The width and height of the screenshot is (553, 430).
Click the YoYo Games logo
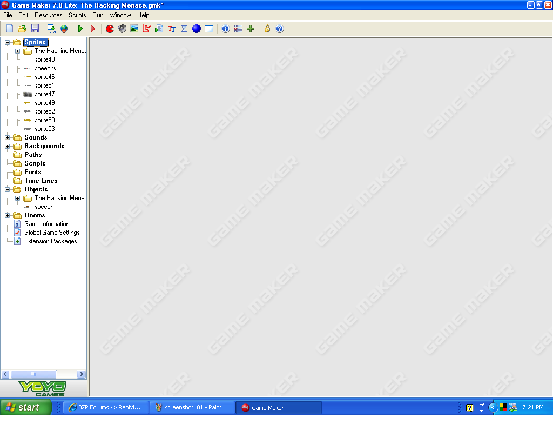(43, 388)
